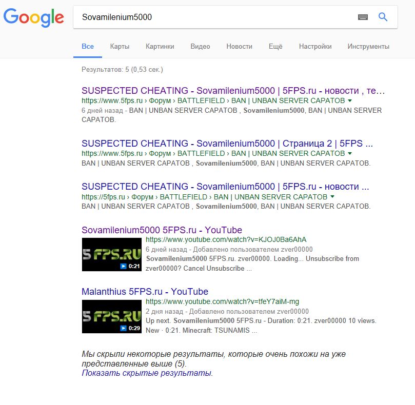Click the Google logo
The width and height of the screenshot is (415, 405).
coord(34,17)
